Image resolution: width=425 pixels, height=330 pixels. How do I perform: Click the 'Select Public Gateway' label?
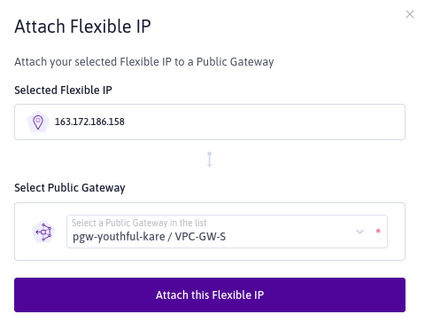point(70,188)
